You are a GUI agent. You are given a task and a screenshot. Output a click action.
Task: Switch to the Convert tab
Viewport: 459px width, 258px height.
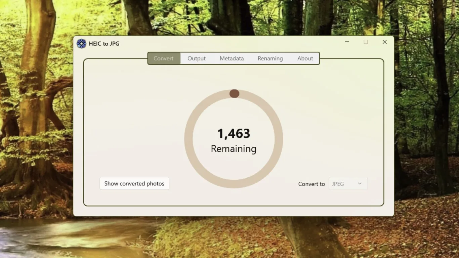point(164,58)
